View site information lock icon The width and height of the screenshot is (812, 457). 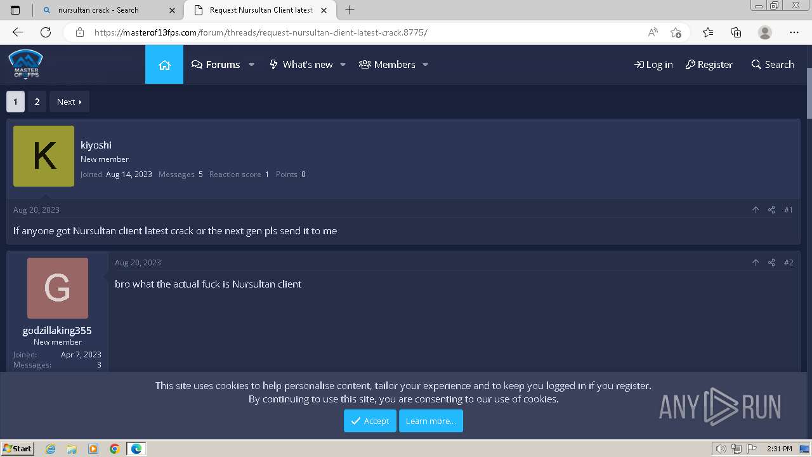pyautogui.click(x=80, y=32)
